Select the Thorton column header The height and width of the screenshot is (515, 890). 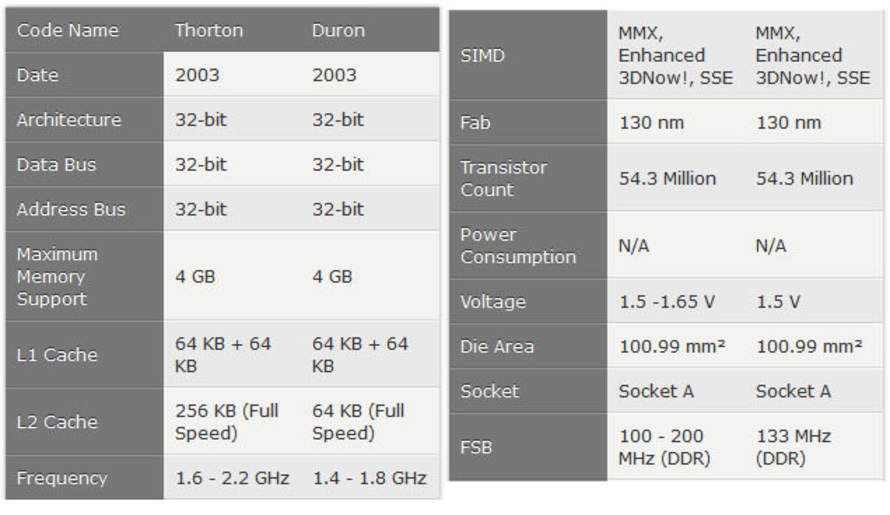[x=209, y=31]
